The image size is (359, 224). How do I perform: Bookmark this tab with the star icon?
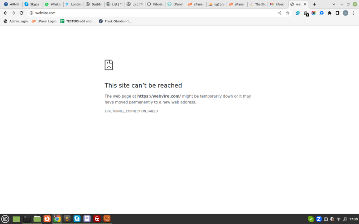[x=288, y=13]
